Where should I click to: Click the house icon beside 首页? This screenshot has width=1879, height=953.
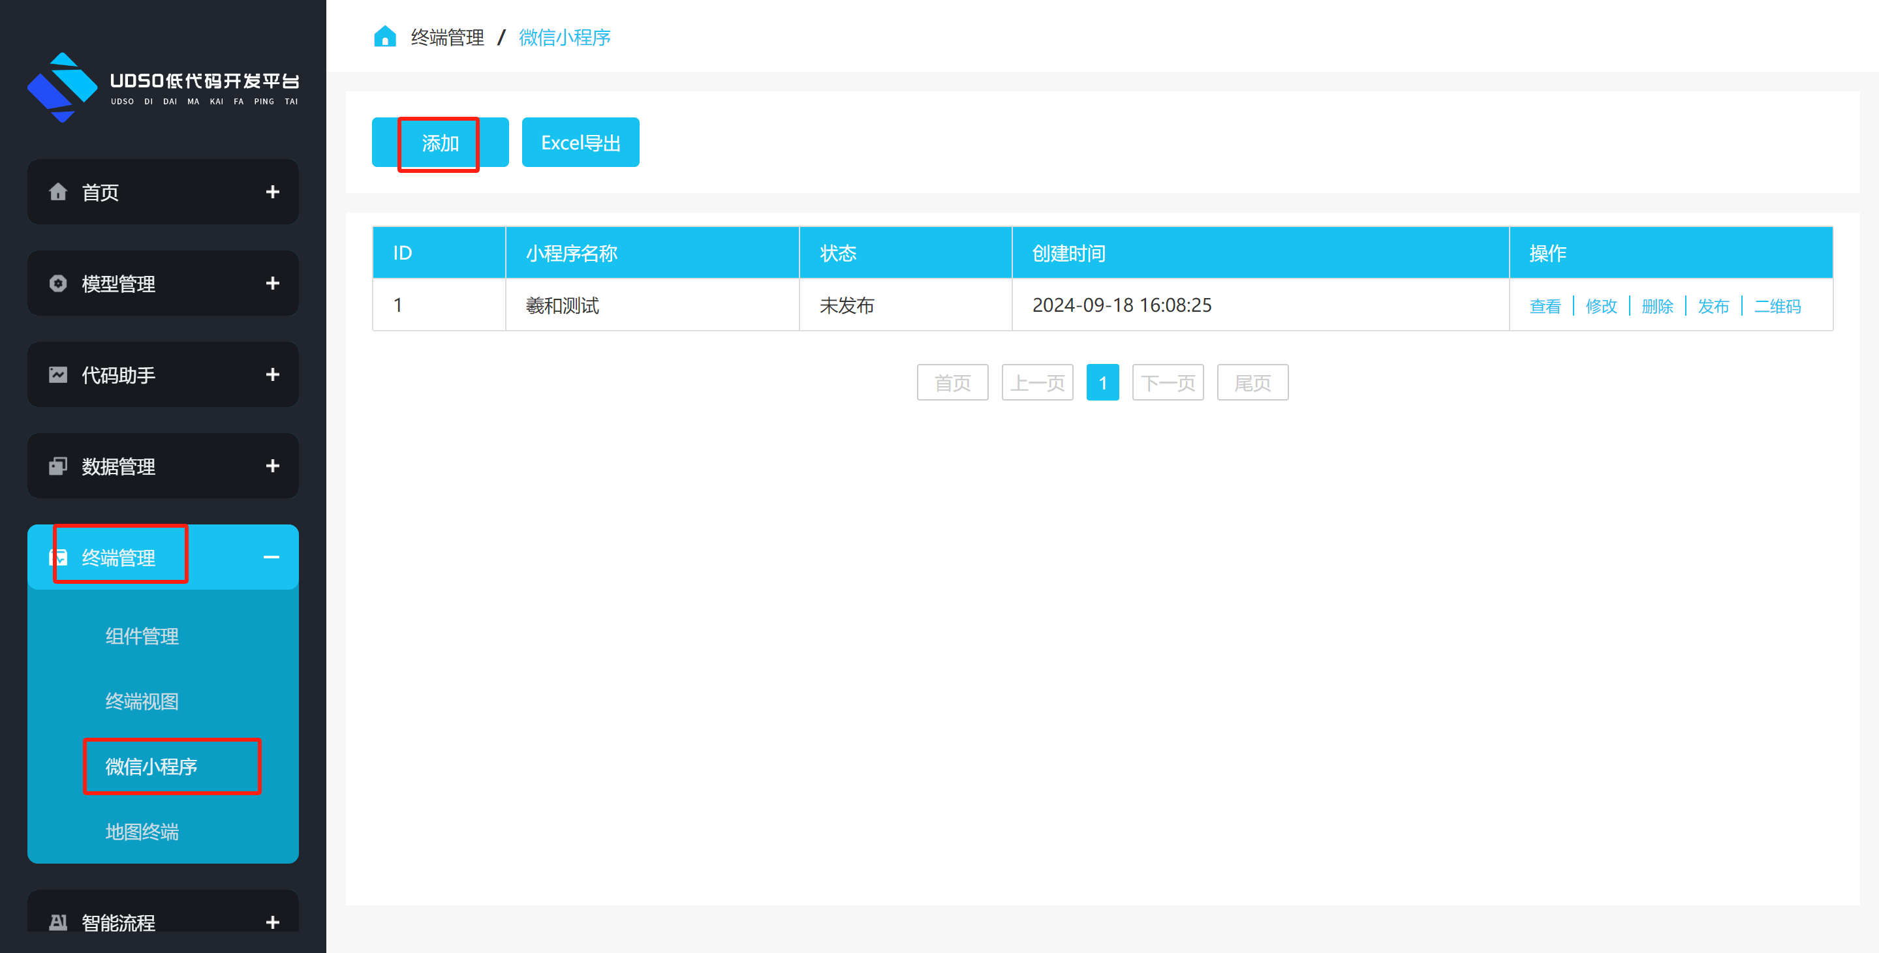click(x=57, y=192)
